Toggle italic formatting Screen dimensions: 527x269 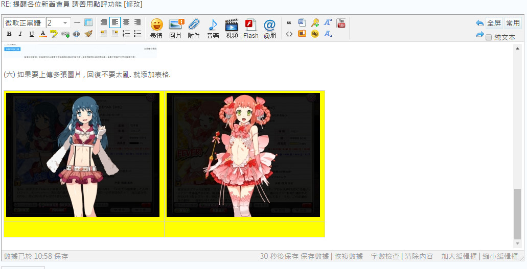[20, 34]
